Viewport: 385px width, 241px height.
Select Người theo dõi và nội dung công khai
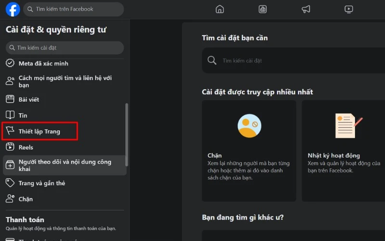65,165
